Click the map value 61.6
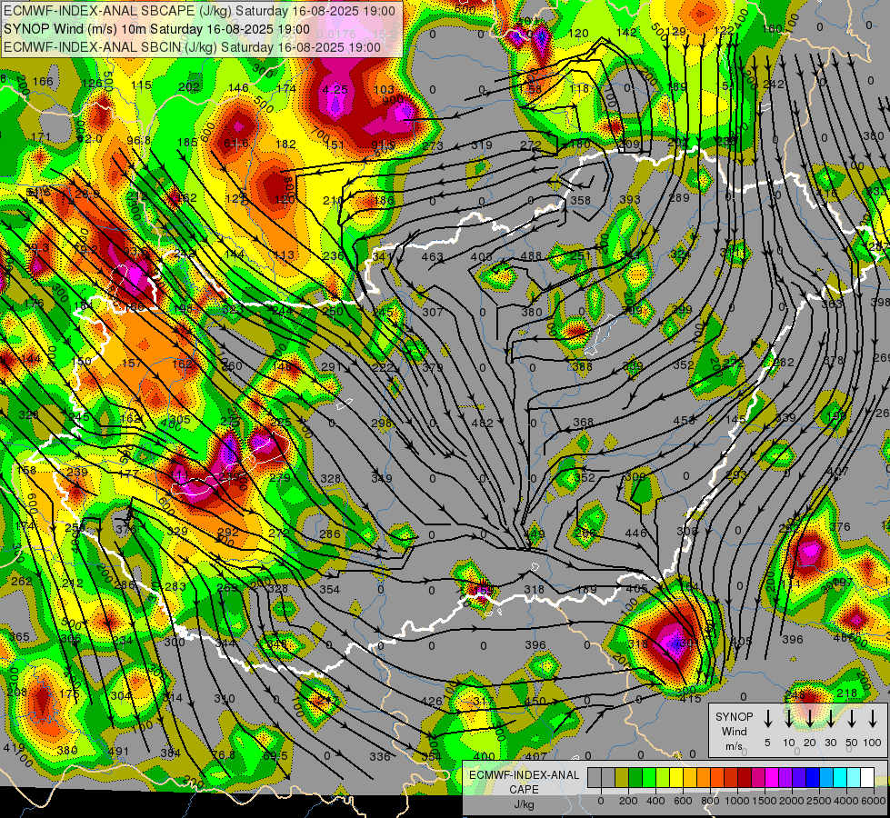 click(x=236, y=144)
